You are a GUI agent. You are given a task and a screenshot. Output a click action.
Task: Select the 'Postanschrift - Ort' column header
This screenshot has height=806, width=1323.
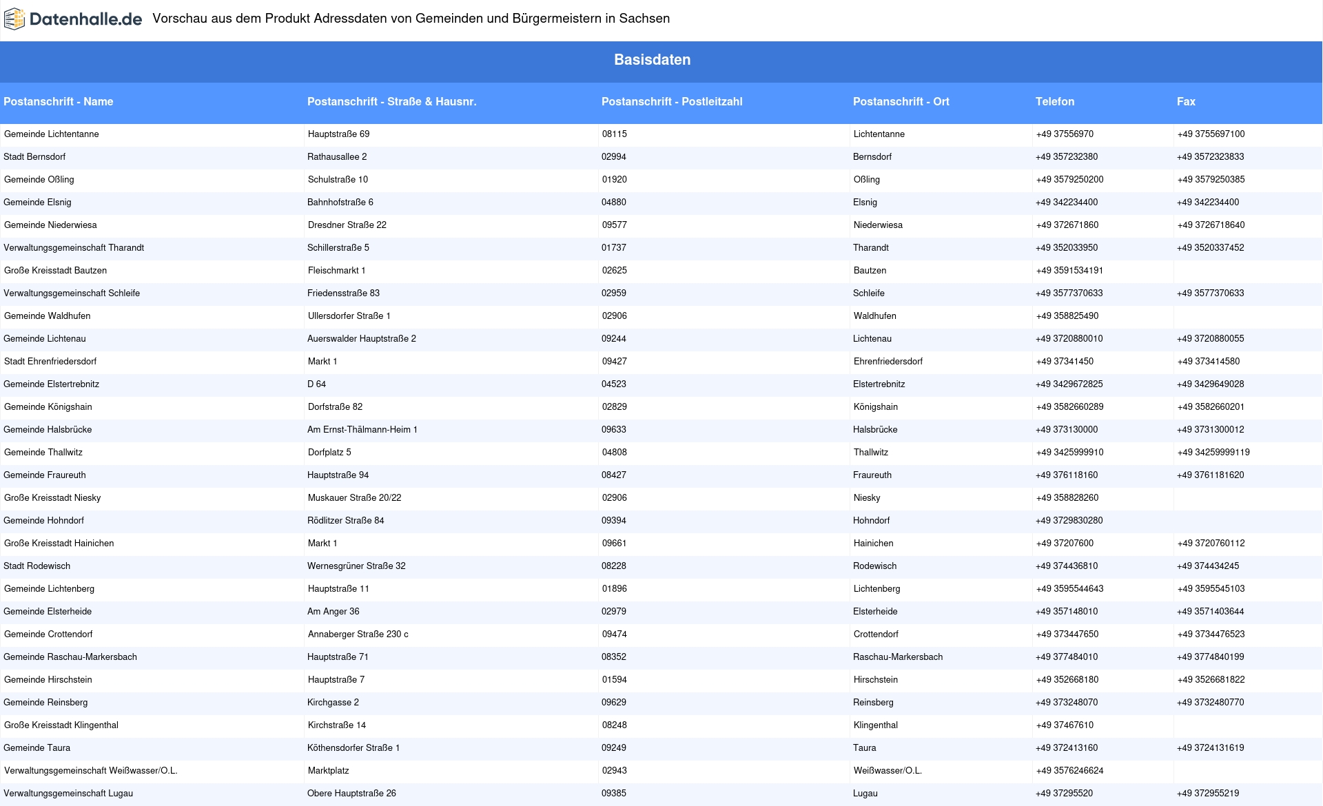(901, 102)
